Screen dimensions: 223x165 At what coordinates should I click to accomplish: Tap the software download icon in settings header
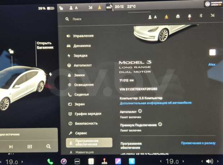point(166,17)
